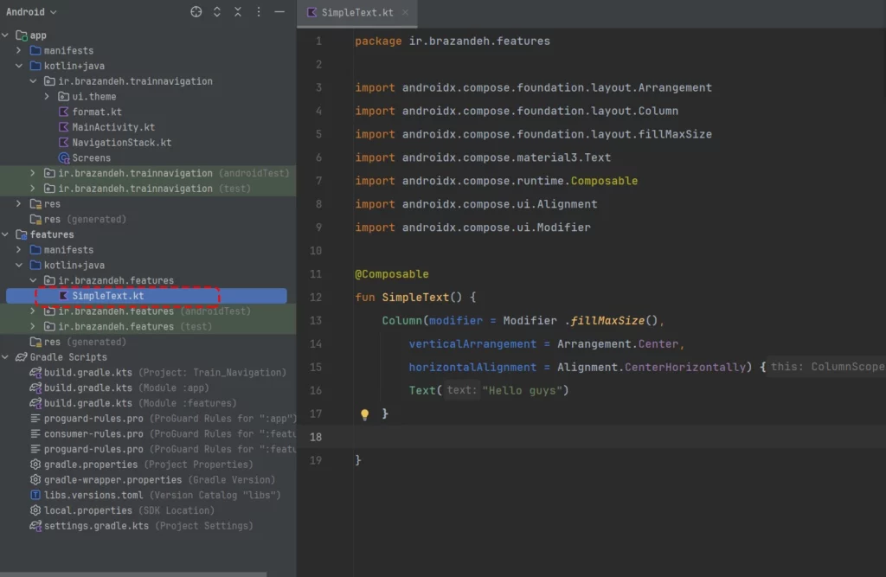Hide the project tool window with minimize dash
The image size is (886, 577).
point(279,12)
